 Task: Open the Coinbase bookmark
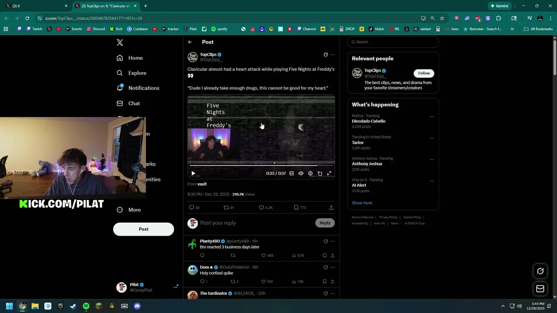137,29
